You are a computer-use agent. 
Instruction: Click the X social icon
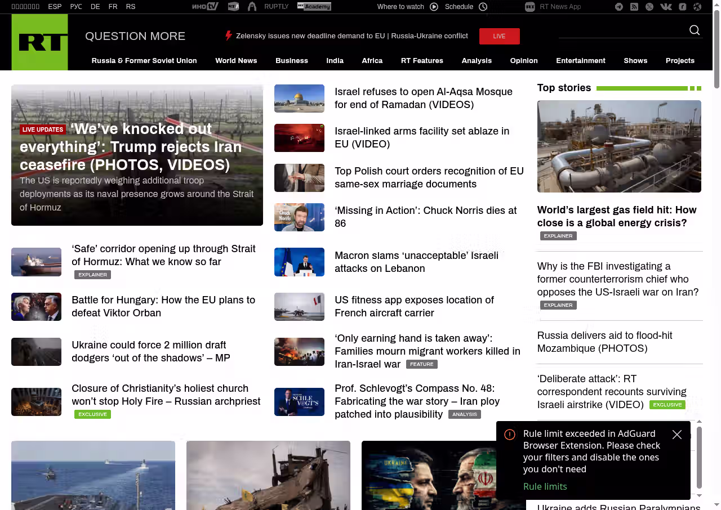(649, 7)
